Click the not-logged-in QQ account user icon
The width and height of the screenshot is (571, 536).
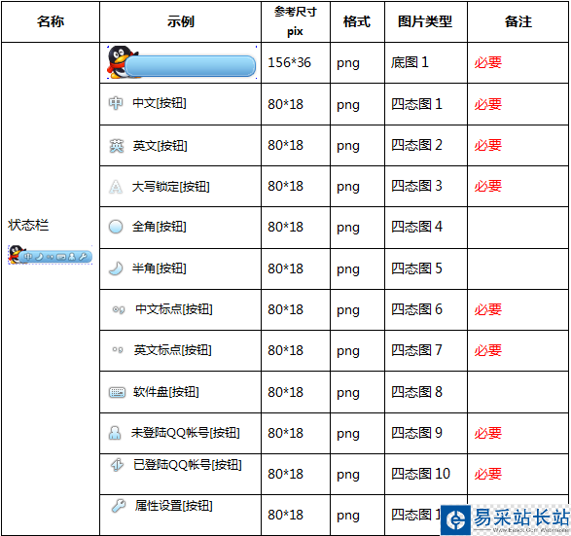(x=115, y=433)
